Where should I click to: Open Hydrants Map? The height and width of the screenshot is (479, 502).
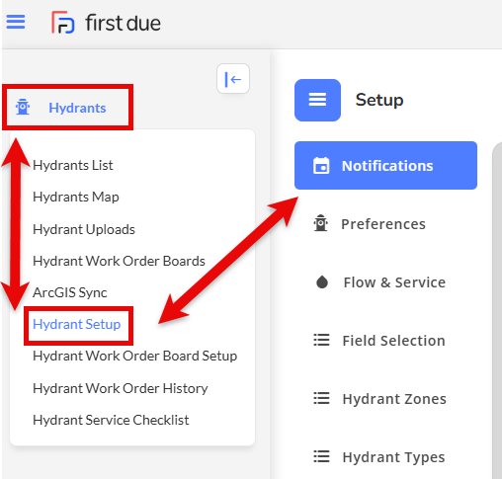pyautogui.click(x=76, y=197)
